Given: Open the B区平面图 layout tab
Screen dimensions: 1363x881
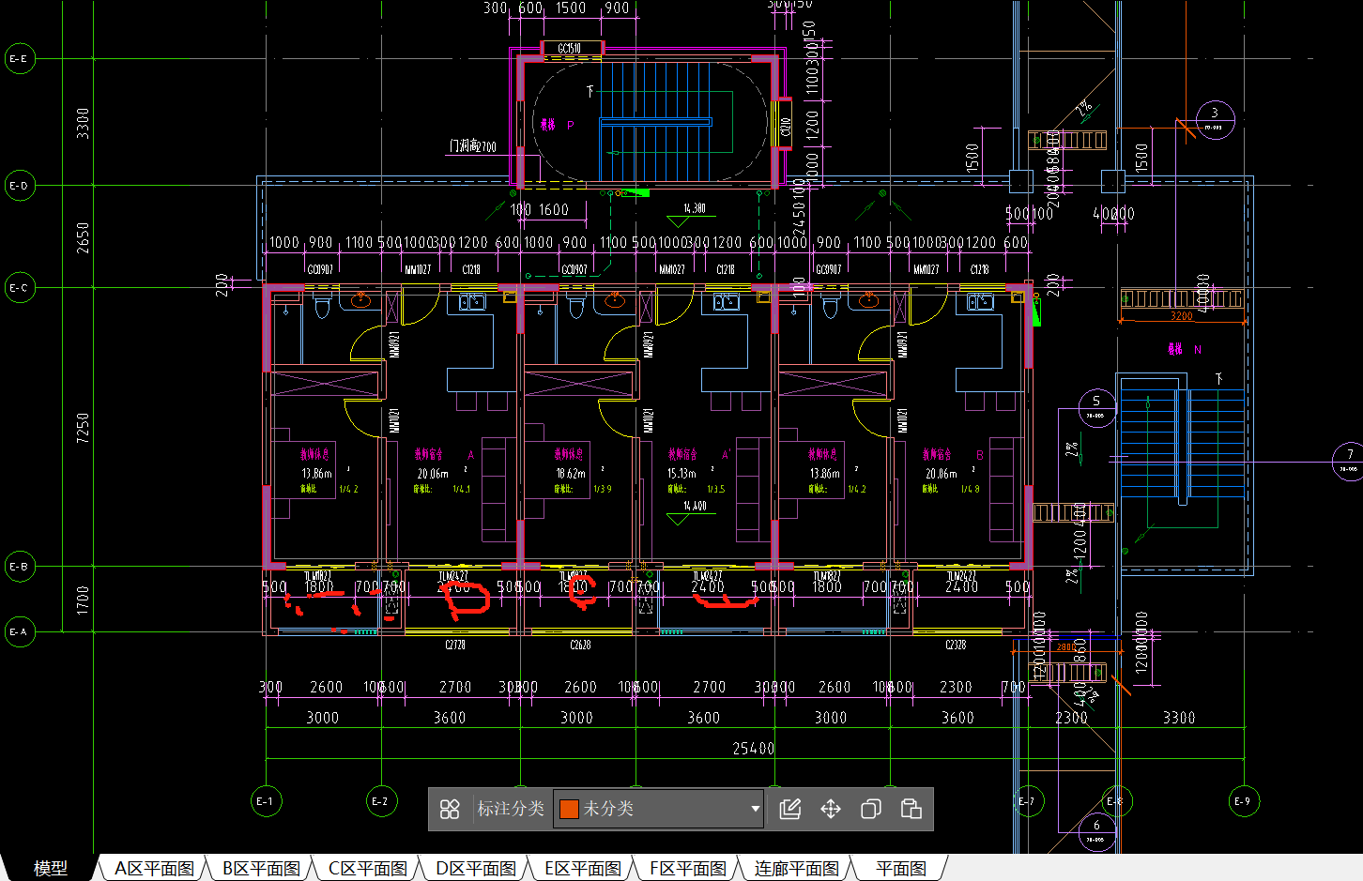Looking at the screenshot, I should 261,869.
